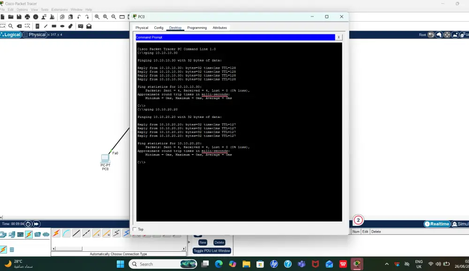The image size is (469, 271).
Task: Click the Paste toolbar icon
Action: [x=71, y=17]
